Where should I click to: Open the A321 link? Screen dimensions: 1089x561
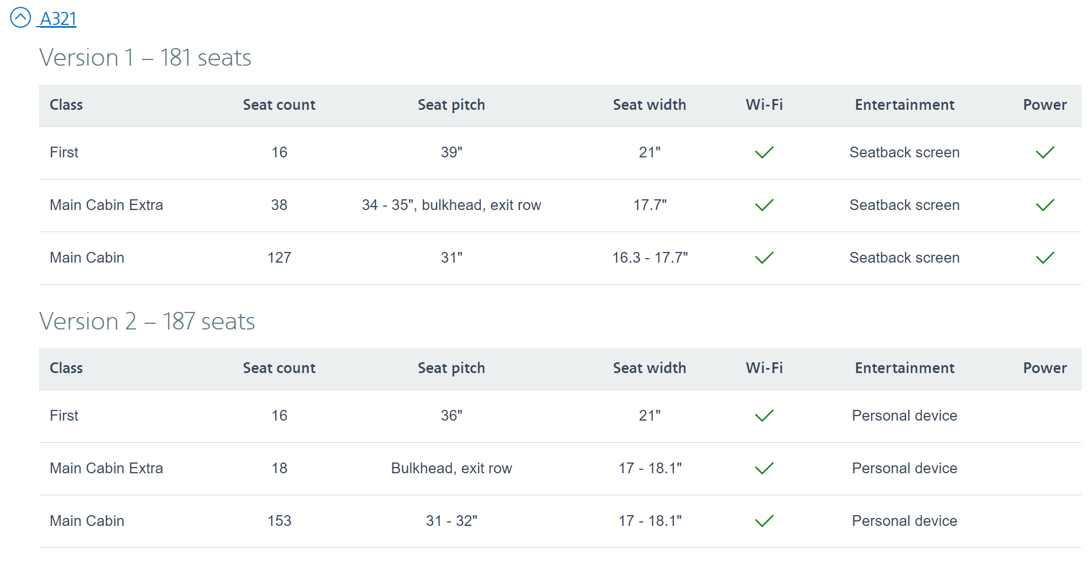tap(58, 19)
